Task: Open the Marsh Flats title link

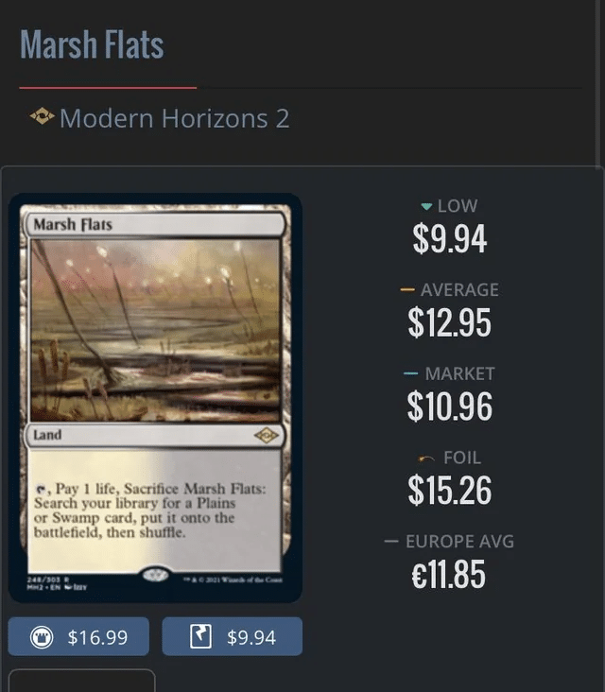Action: (x=92, y=44)
